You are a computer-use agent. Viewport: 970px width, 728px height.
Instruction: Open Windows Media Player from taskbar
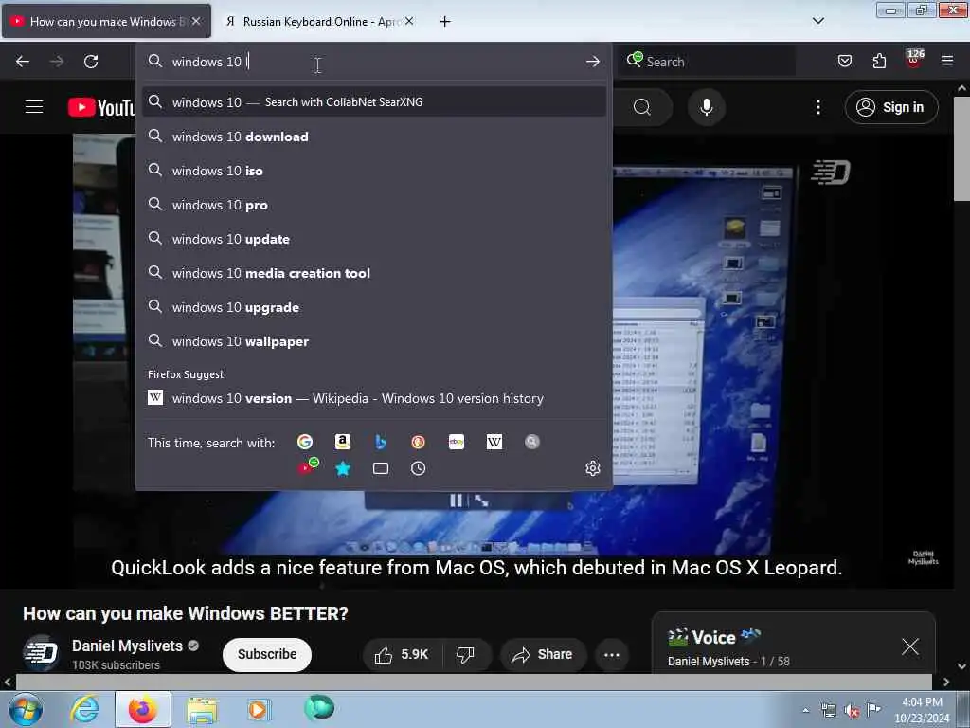pos(259,709)
